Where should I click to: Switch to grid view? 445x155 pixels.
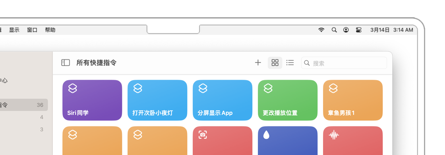(x=275, y=63)
